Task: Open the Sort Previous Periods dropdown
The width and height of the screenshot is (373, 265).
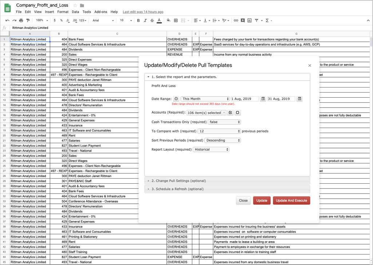Action: (223, 140)
